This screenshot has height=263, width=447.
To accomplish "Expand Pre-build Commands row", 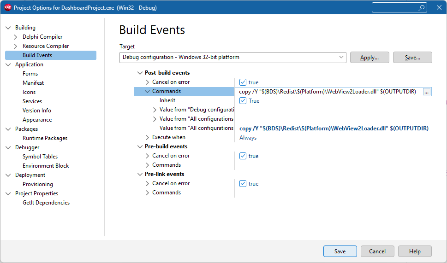I will 147,165.
